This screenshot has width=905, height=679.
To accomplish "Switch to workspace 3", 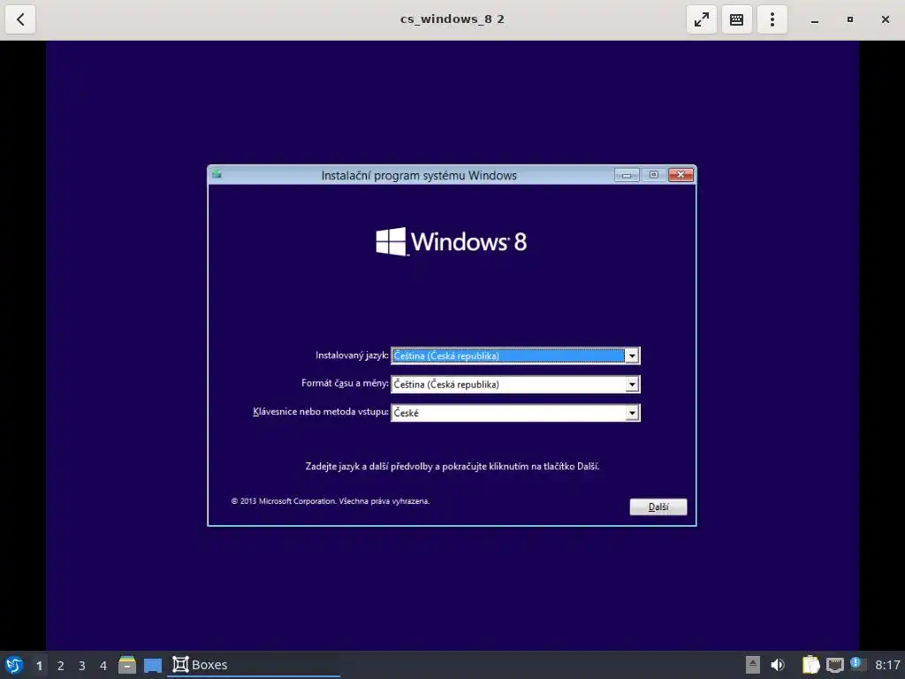I will [x=82, y=666].
